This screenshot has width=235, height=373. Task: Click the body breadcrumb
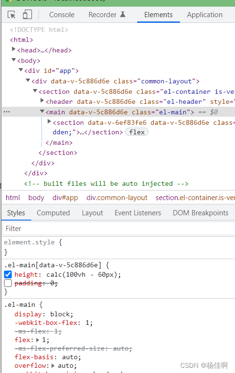point(36,198)
